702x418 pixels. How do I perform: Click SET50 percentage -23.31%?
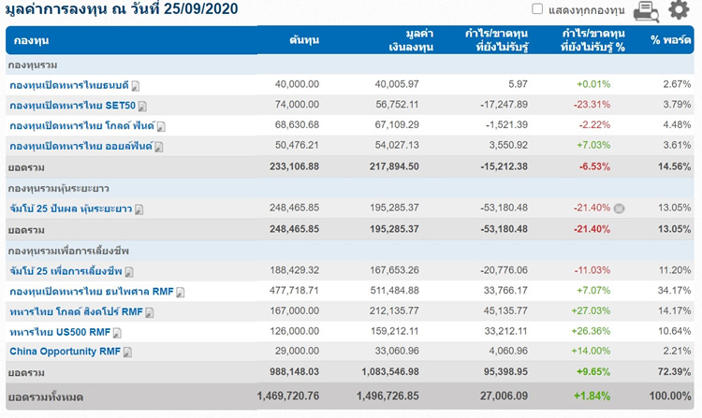point(592,105)
